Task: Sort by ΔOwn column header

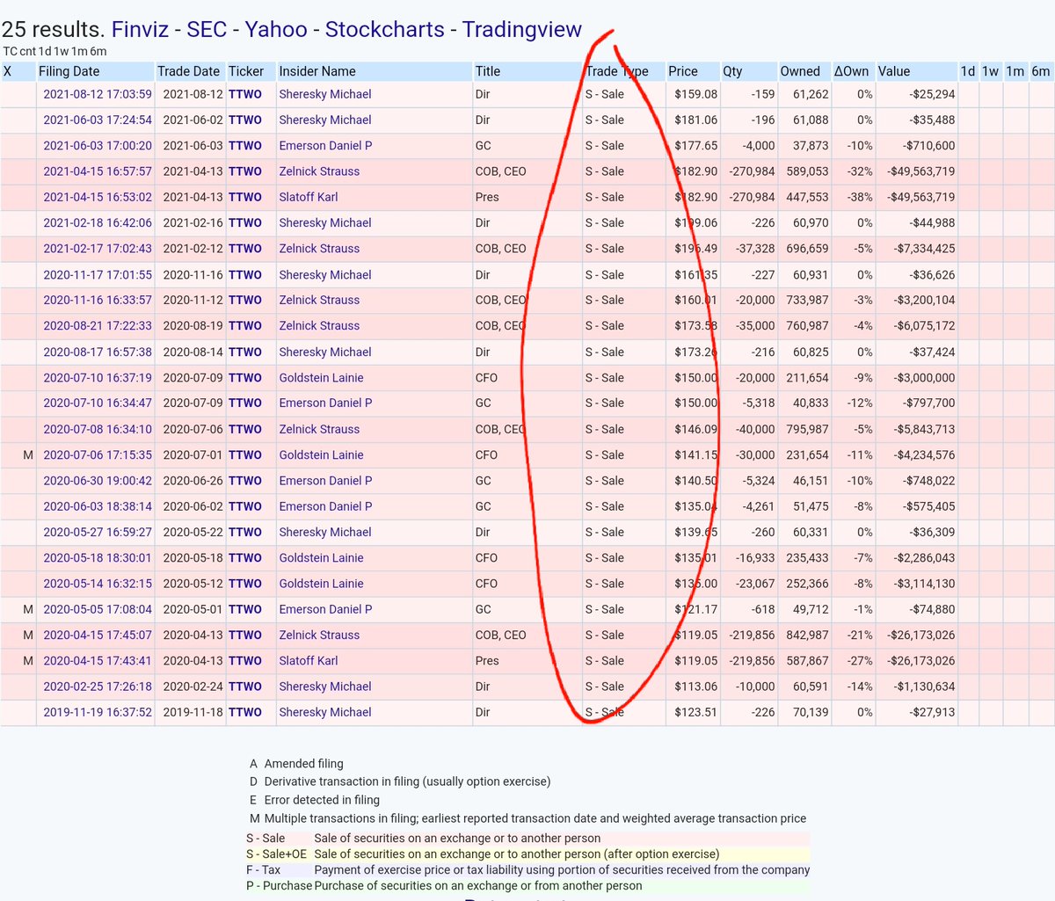Action: point(852,71)
